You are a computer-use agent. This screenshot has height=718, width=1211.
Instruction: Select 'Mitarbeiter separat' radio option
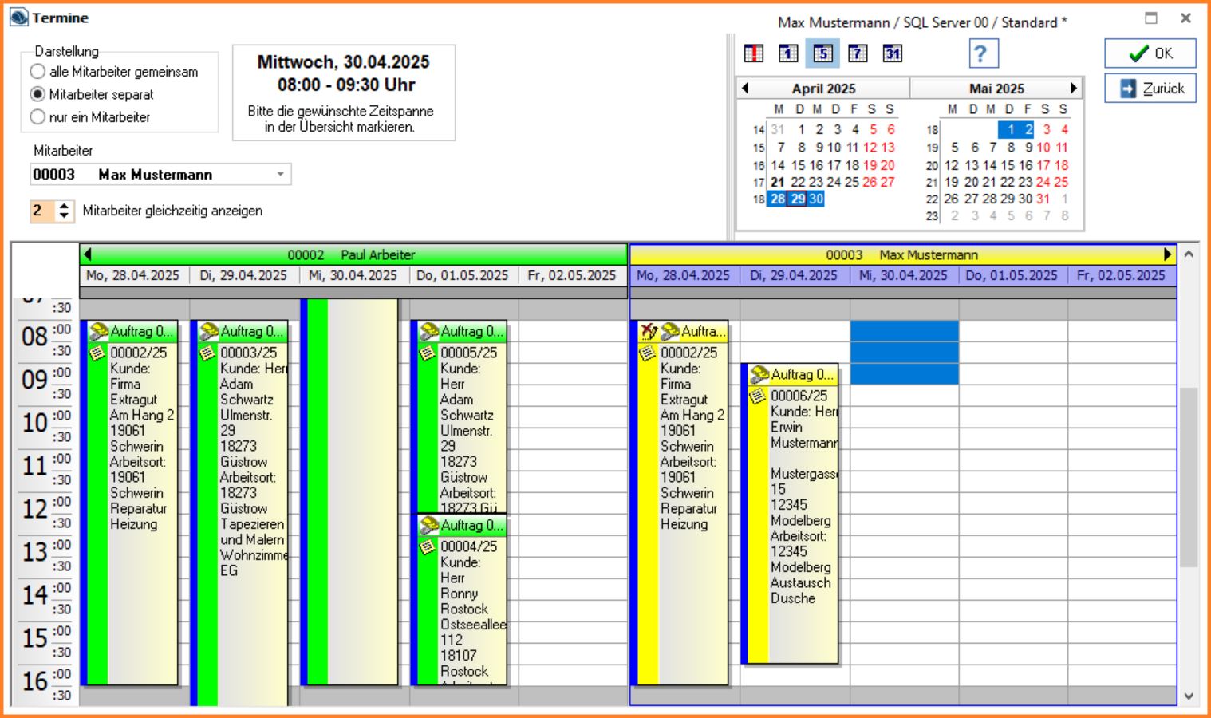tap(37, 94)
